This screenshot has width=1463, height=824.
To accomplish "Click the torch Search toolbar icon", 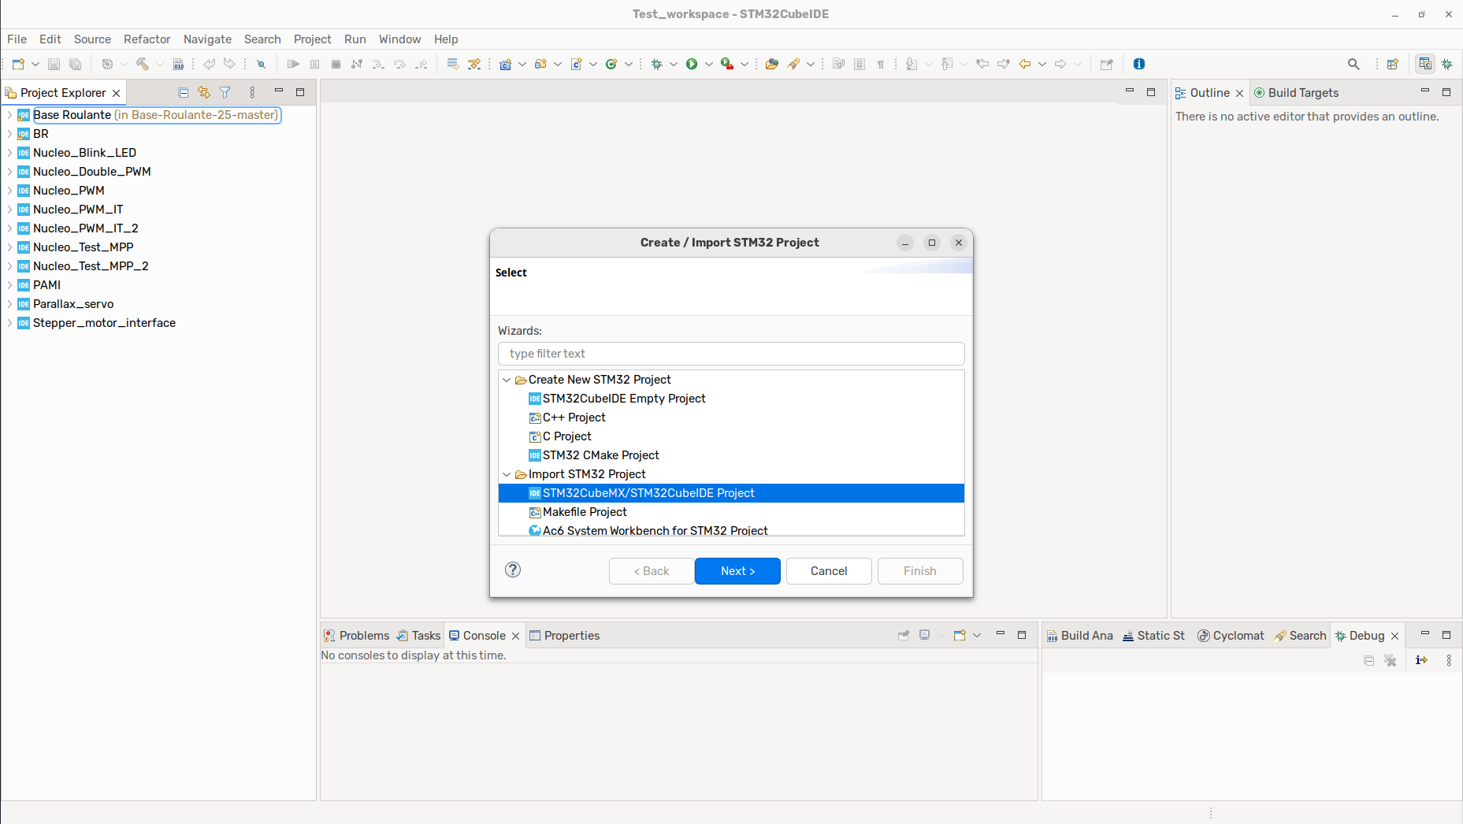I will tap(793, 64).
